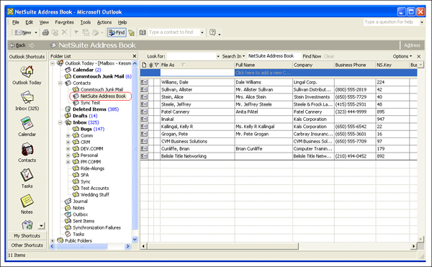Click contact card icon for Stein, Alice

pos(144,97)
